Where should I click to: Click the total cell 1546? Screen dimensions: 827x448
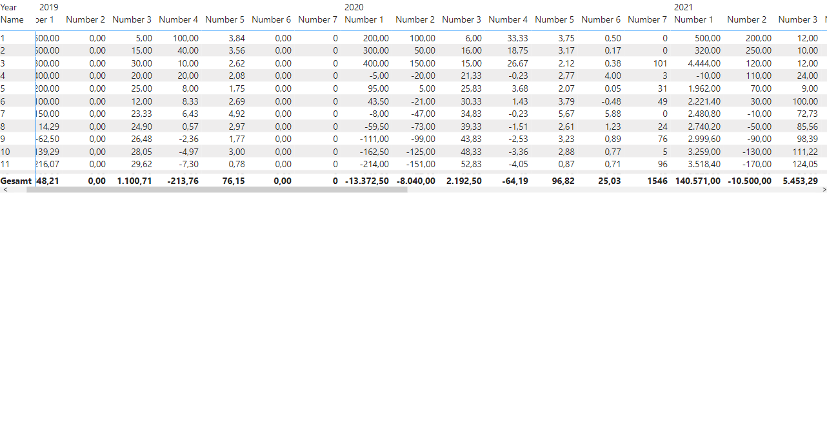tap(657, 181)
